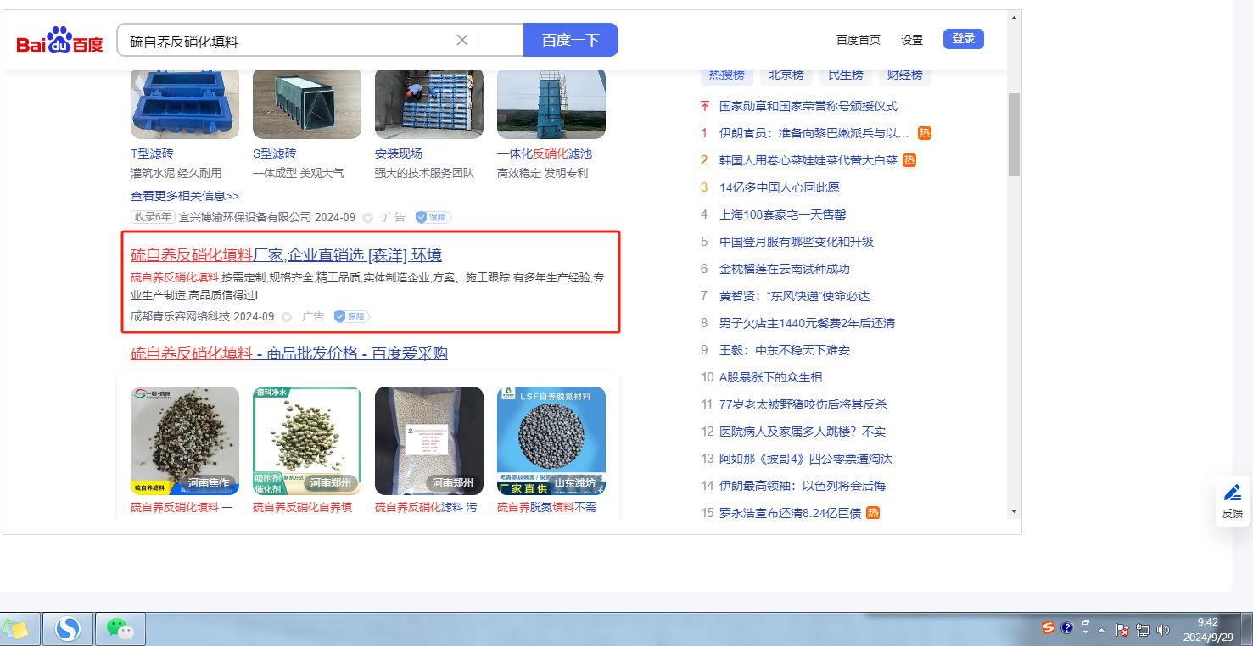Switch to the 热搜榜 tab
This screenshot has height=646, width=1253.
click(727, 75)
